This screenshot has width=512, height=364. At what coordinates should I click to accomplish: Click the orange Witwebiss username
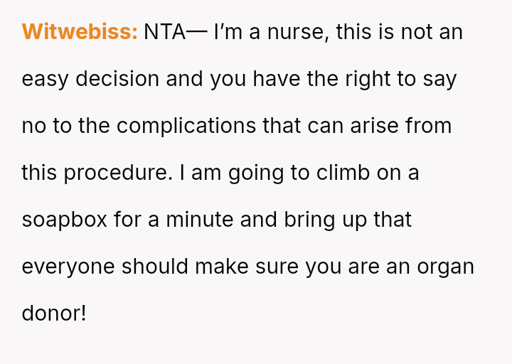79,32
